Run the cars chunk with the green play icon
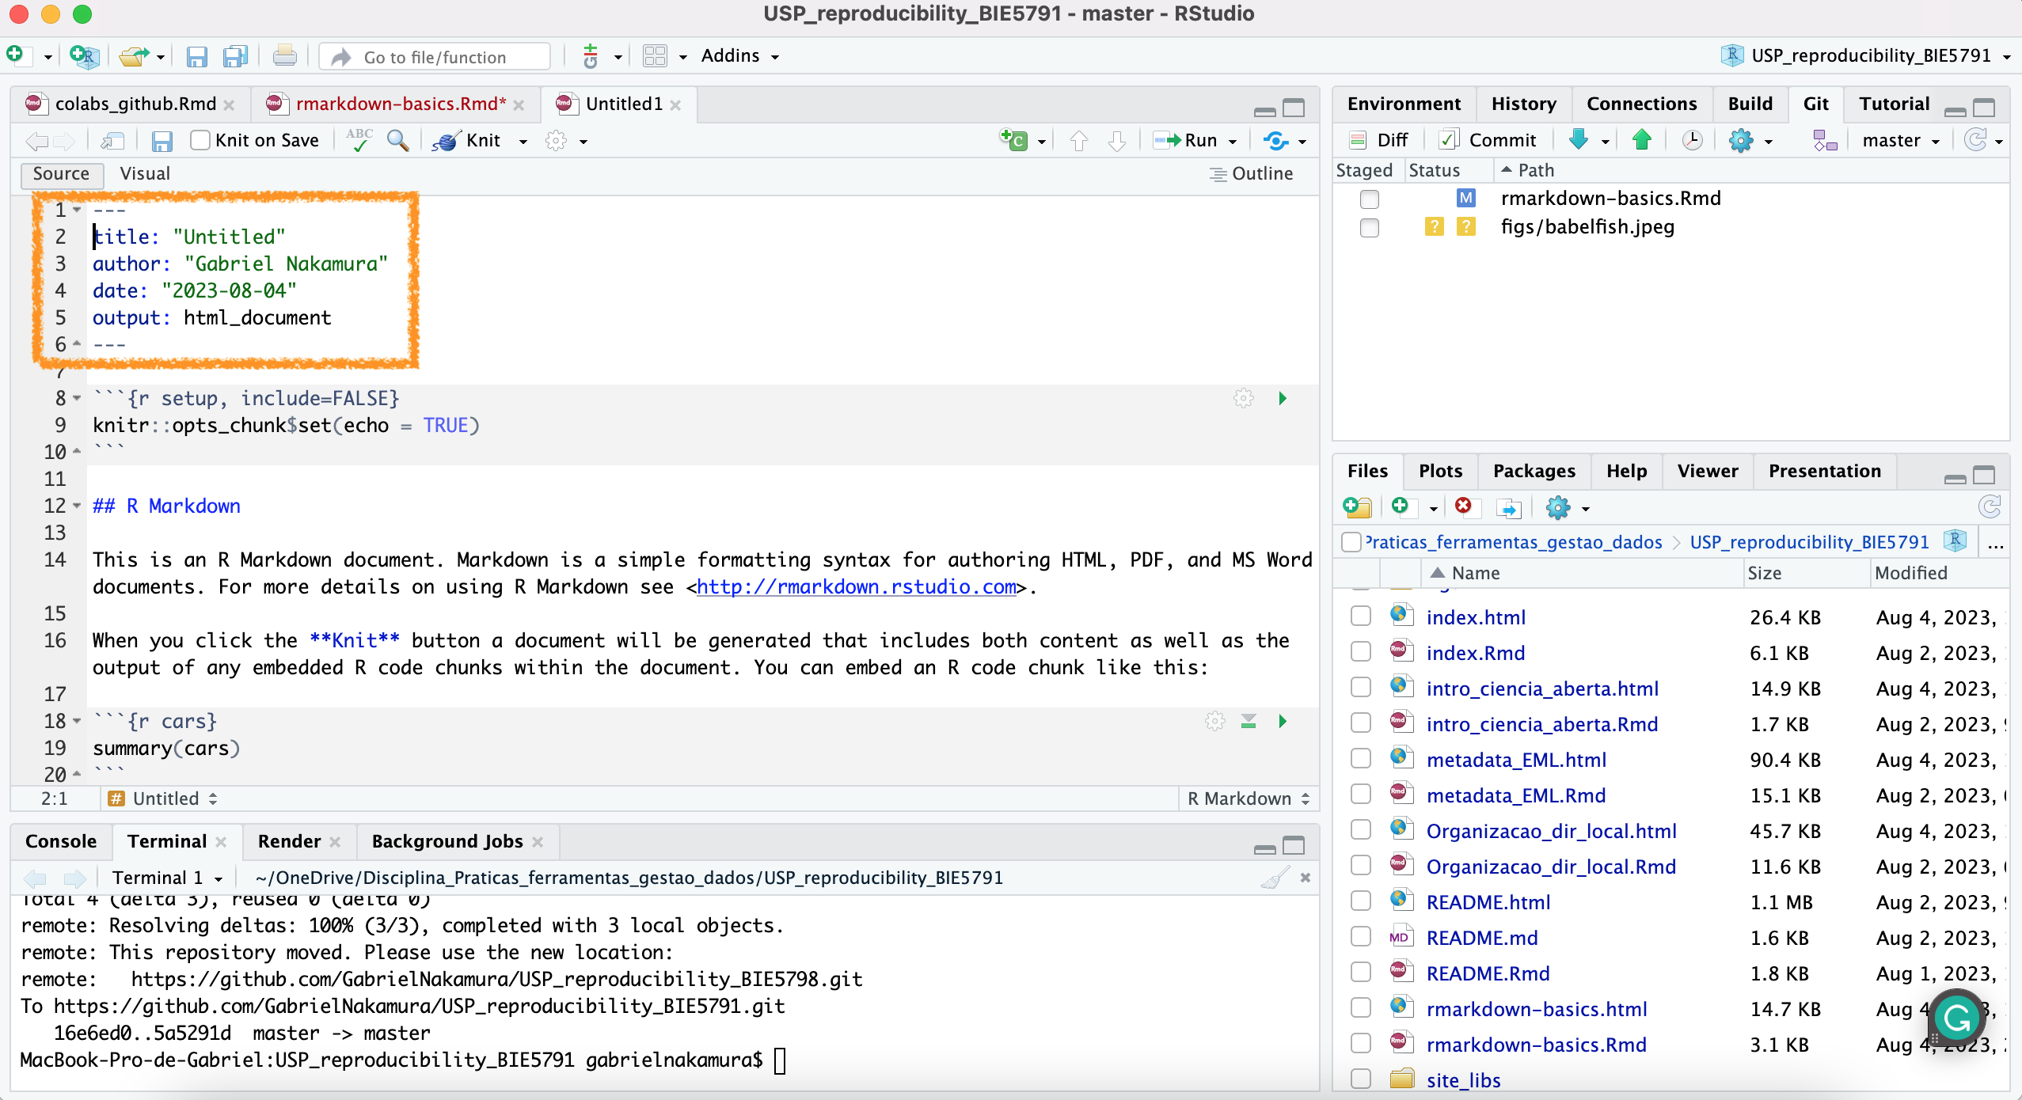 (1283, 721)
